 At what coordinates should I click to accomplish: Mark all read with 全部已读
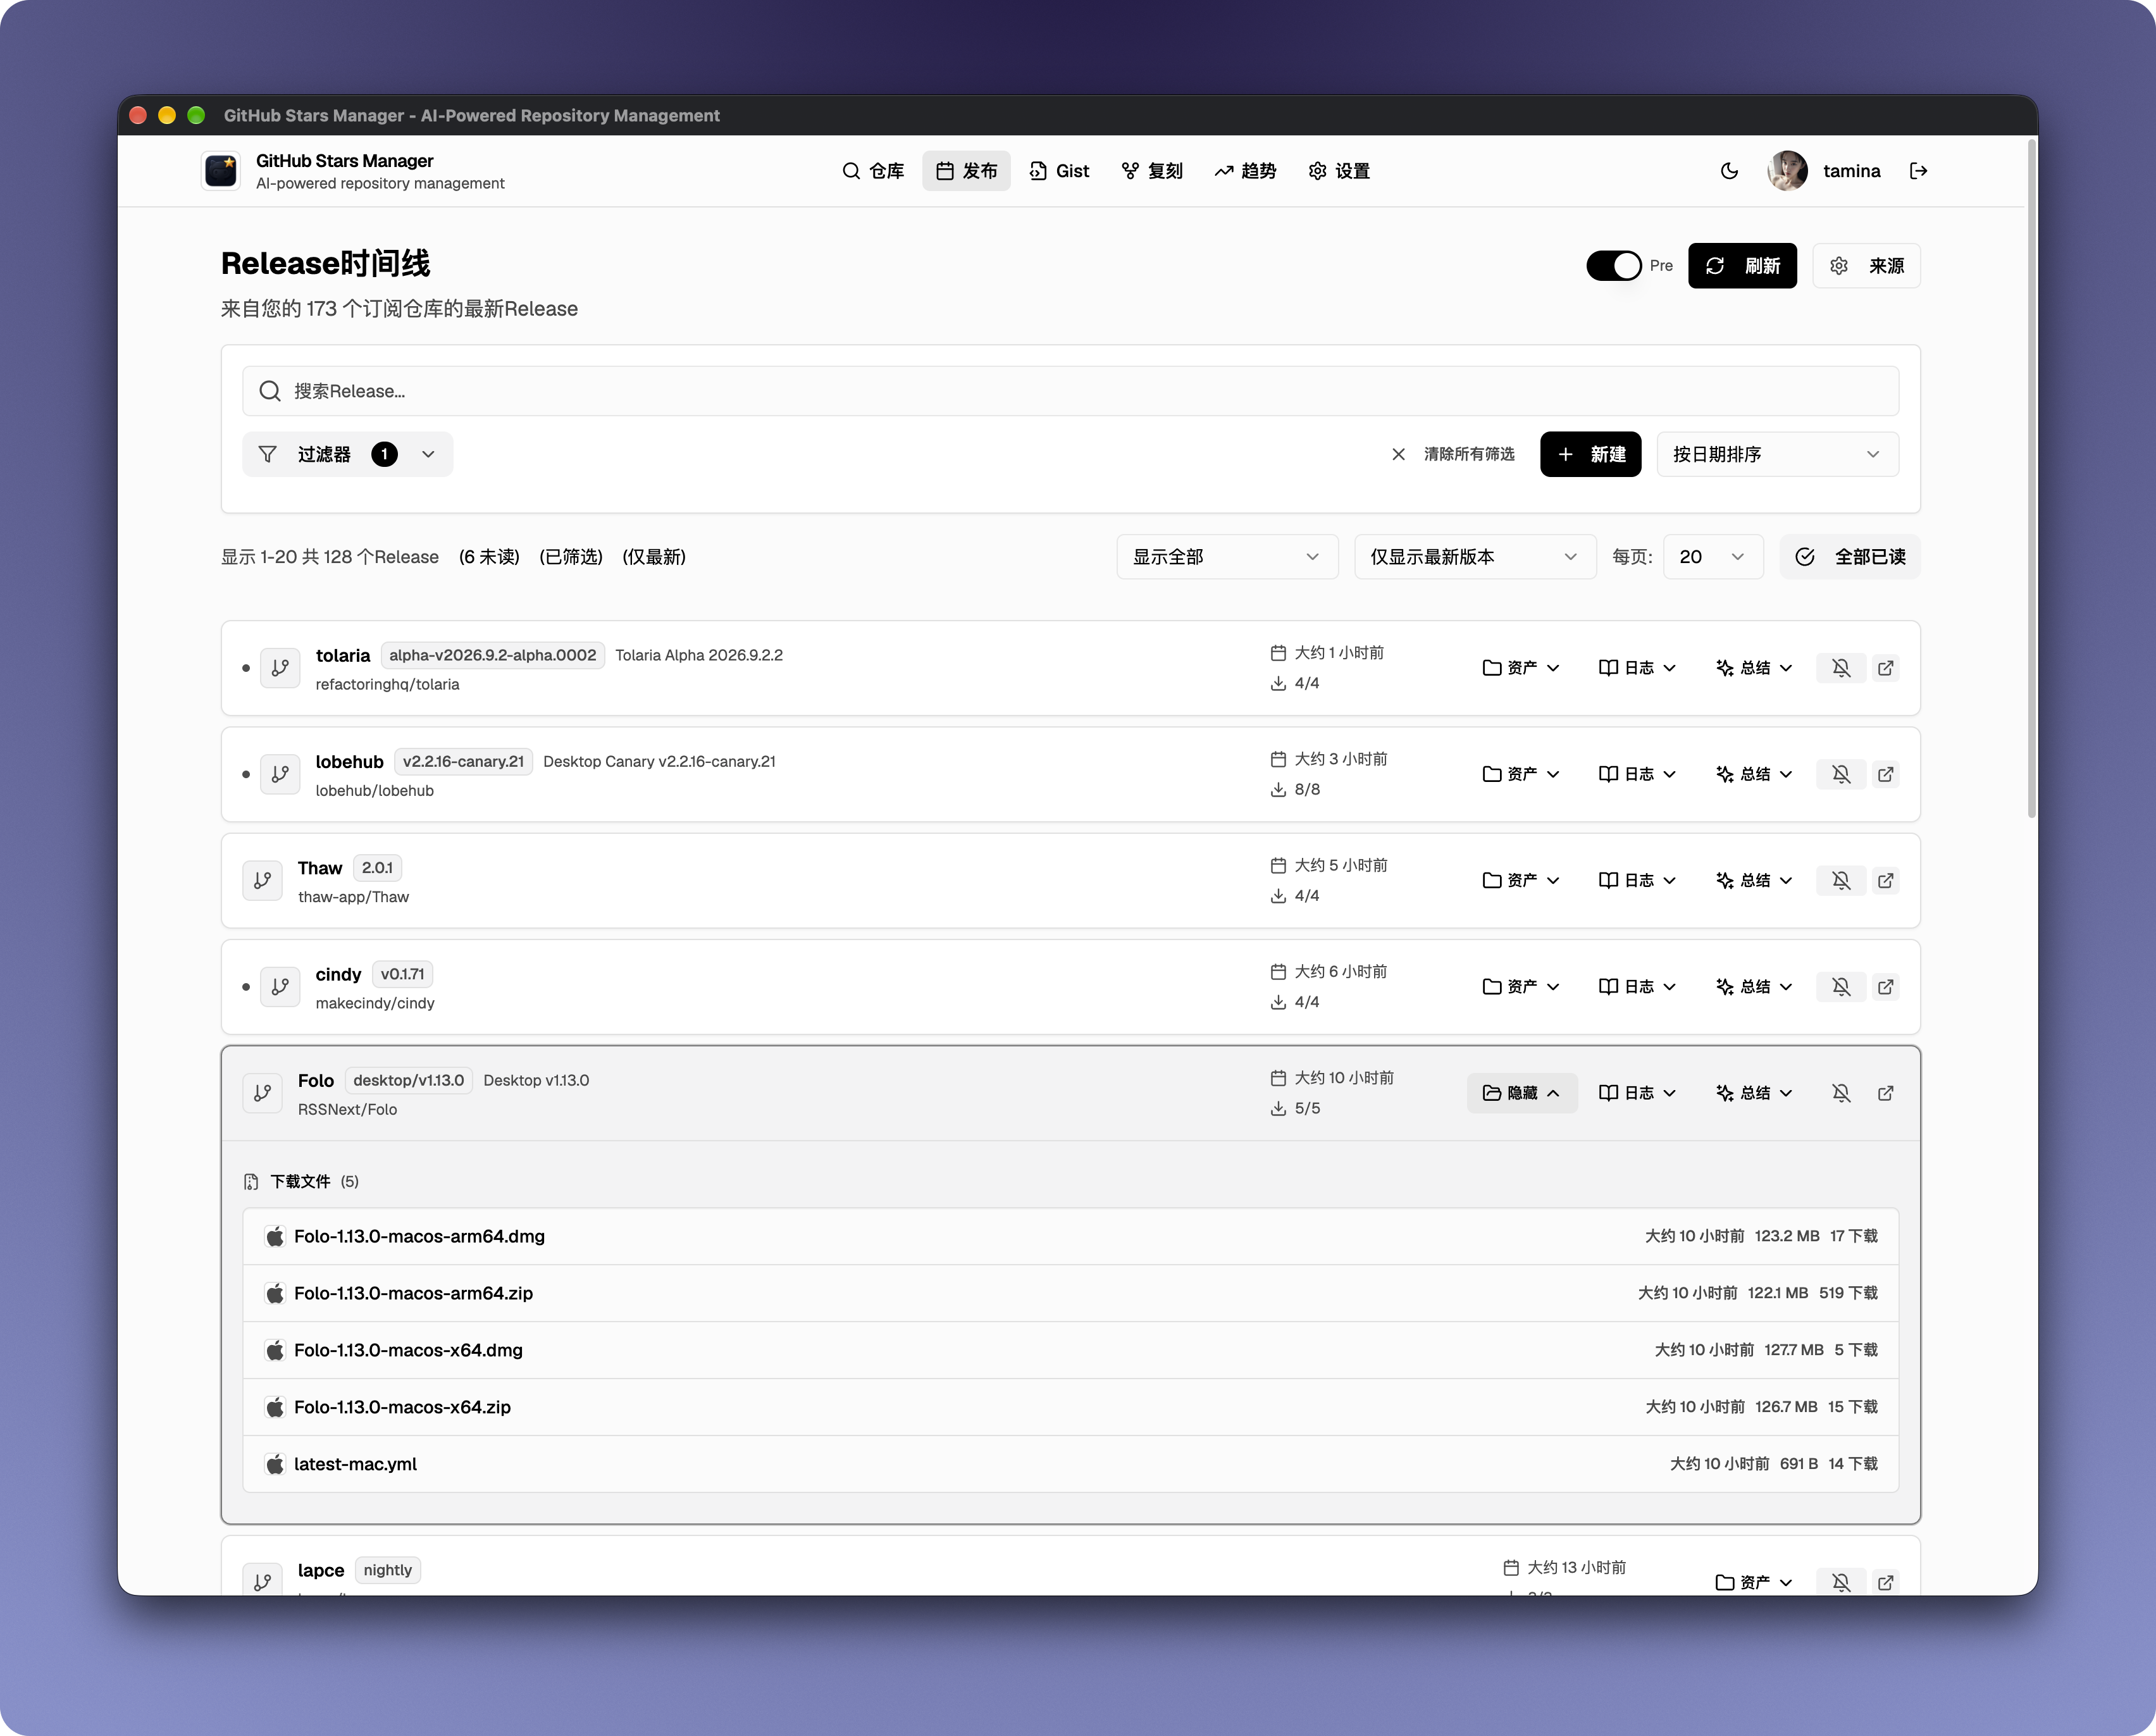pos(1850,557)
